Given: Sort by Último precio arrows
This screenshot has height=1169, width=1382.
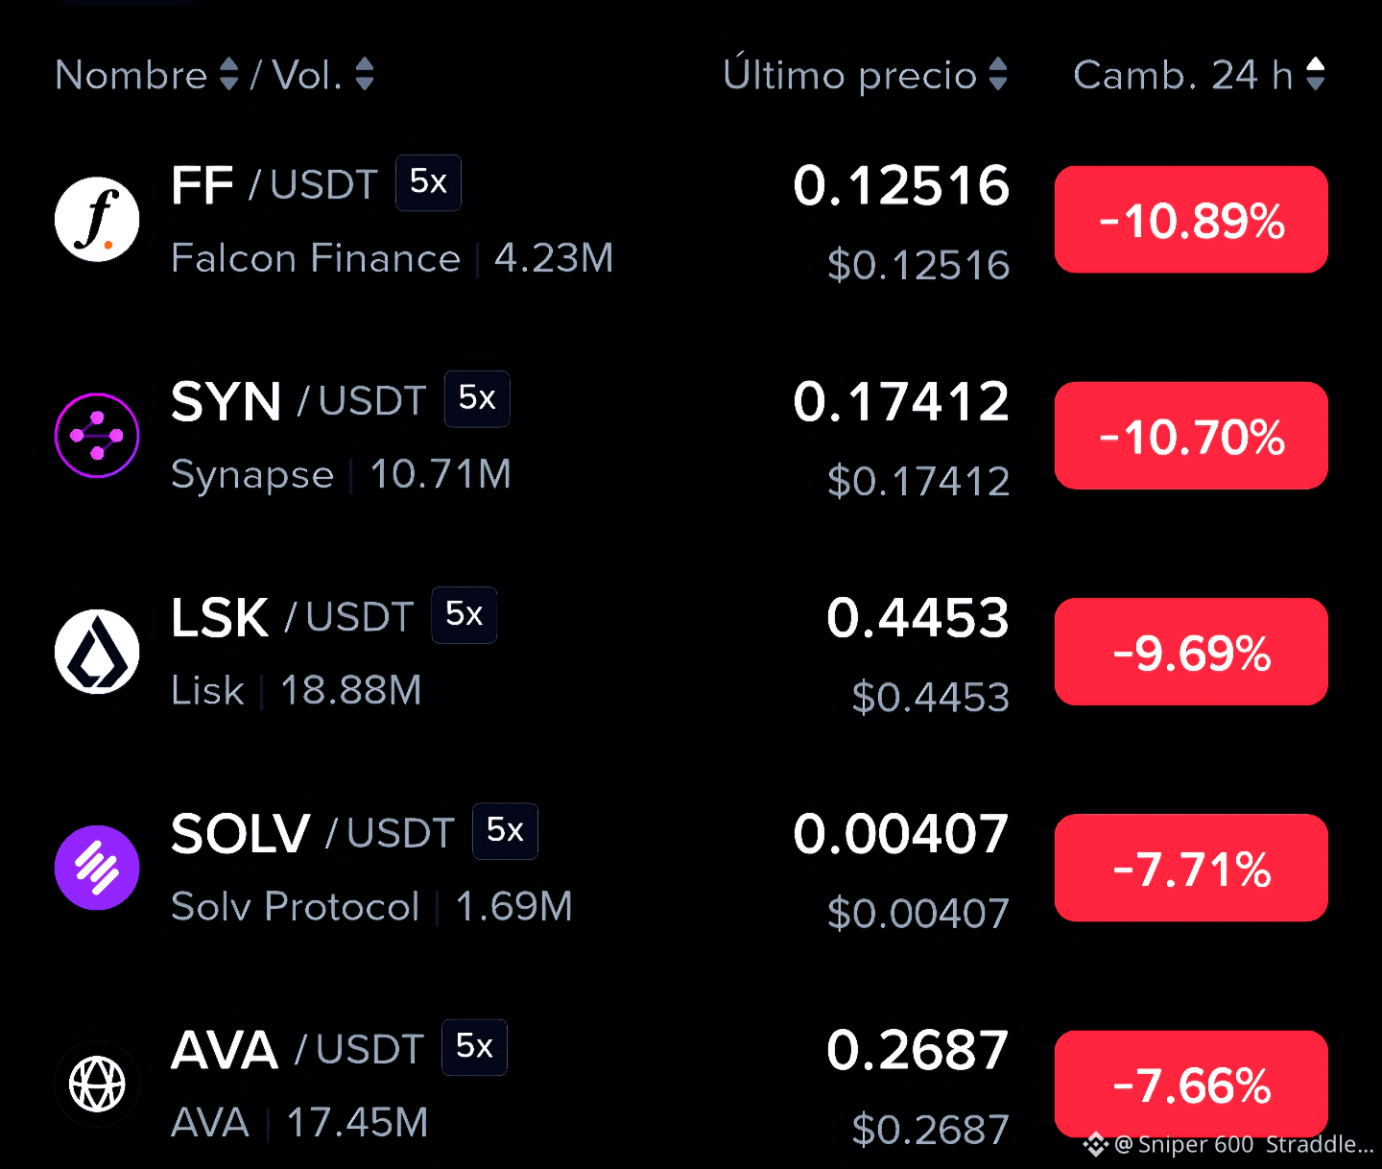Looking at the screenshot, I should [998, 74].
